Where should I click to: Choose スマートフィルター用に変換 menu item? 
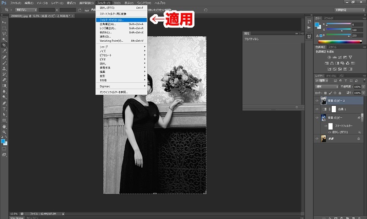122,14
